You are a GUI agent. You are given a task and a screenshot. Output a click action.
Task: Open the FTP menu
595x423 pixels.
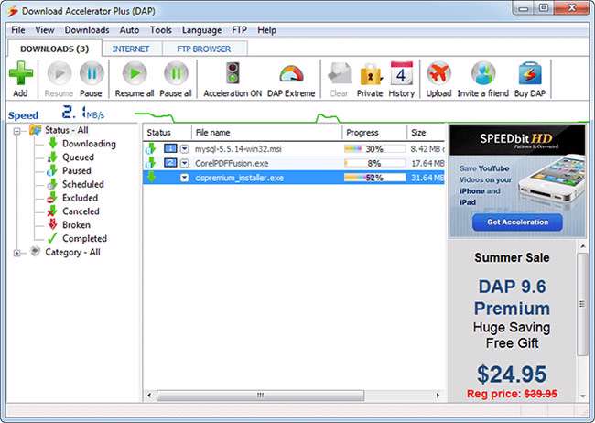240,30
